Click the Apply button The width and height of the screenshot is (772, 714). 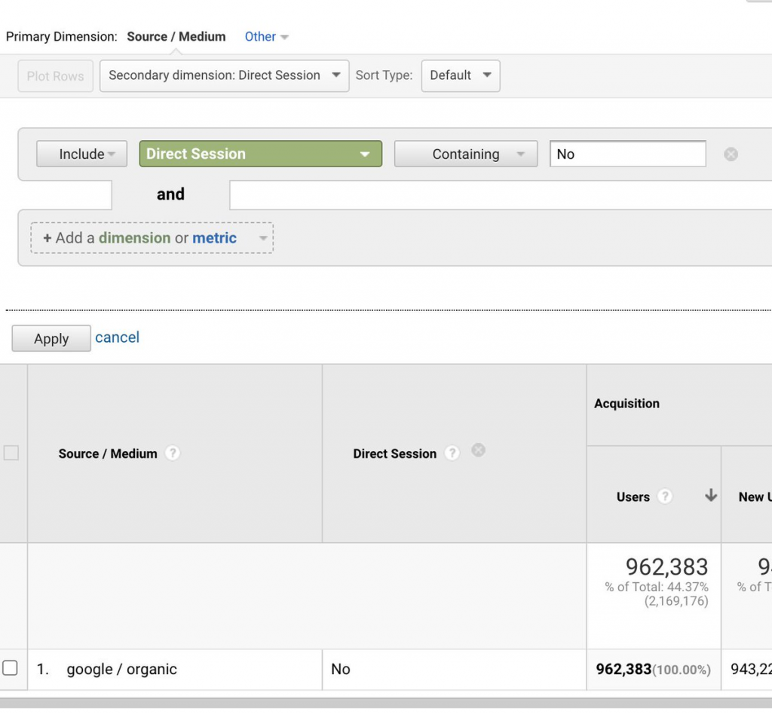click(51, 339)
